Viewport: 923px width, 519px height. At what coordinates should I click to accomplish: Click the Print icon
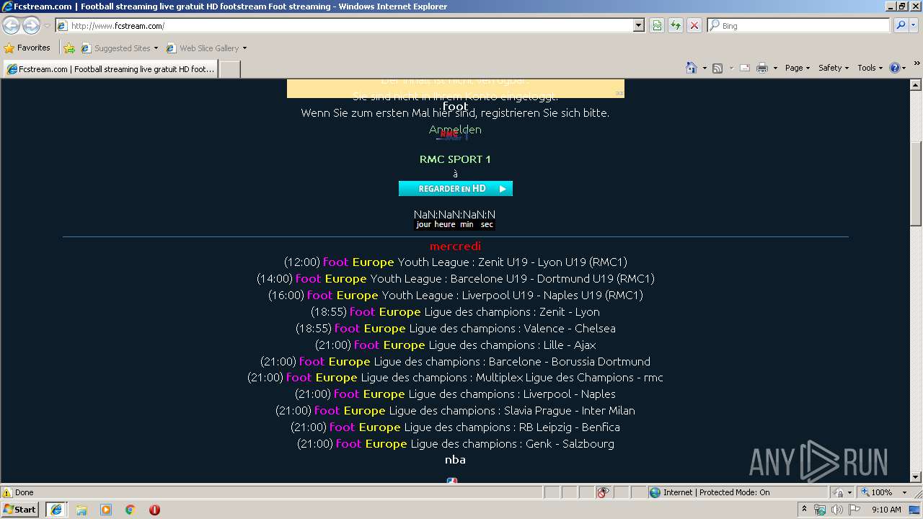[762, 68]
